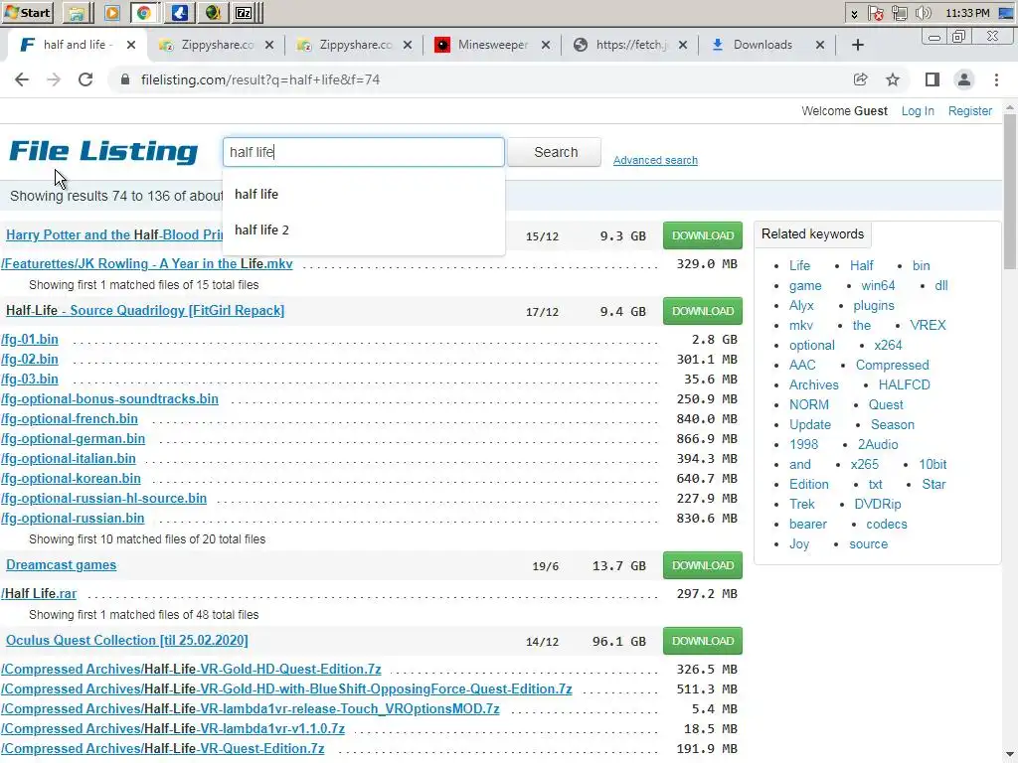Open the fg-optional-korean.bin link
The width and height of the screenshot is (1018, 763).
click(x=71, y=478)
